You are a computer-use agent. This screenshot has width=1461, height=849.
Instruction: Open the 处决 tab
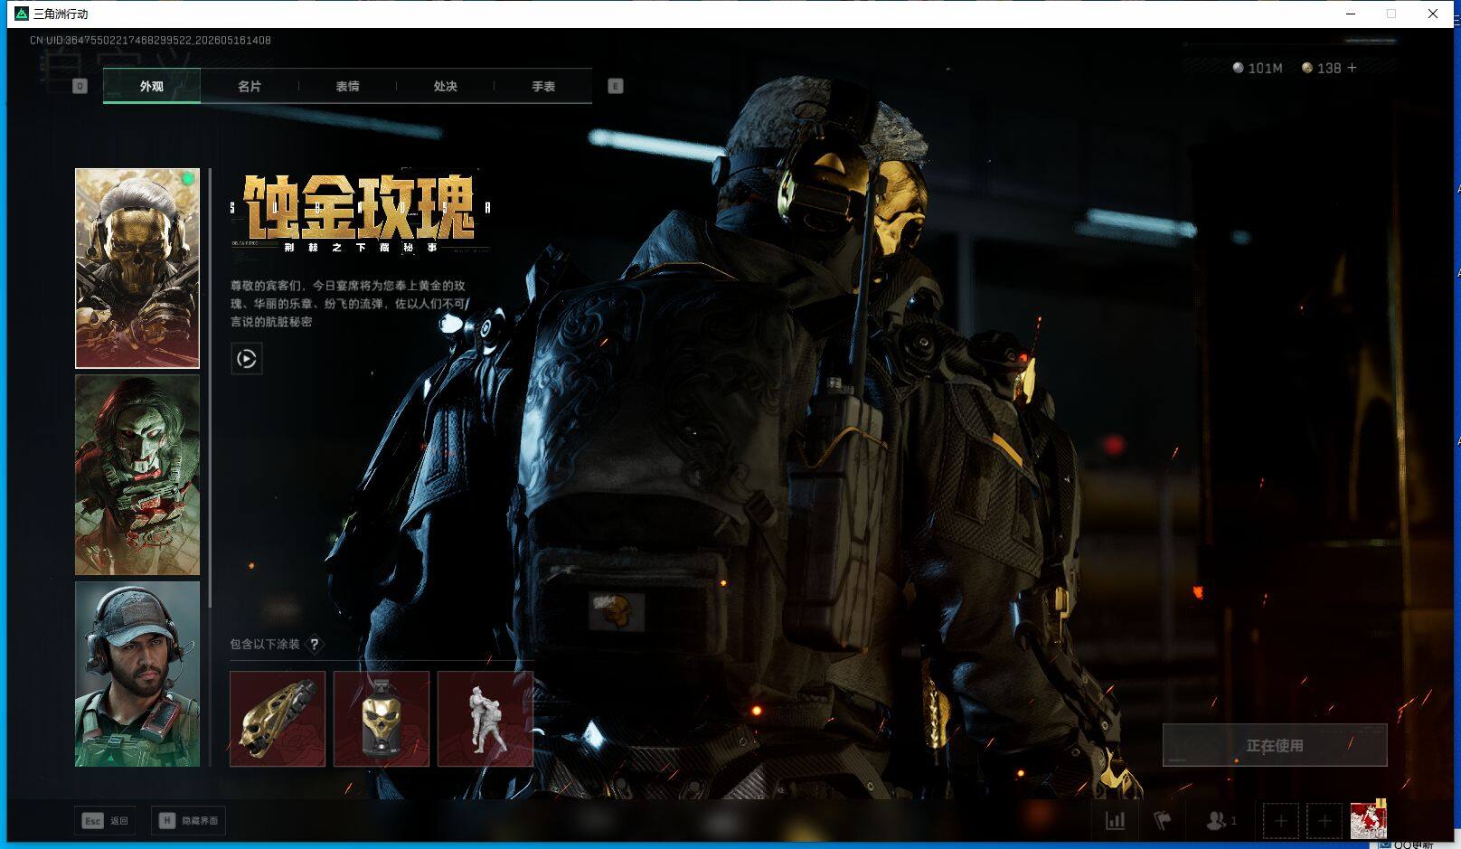pos(445,86)
